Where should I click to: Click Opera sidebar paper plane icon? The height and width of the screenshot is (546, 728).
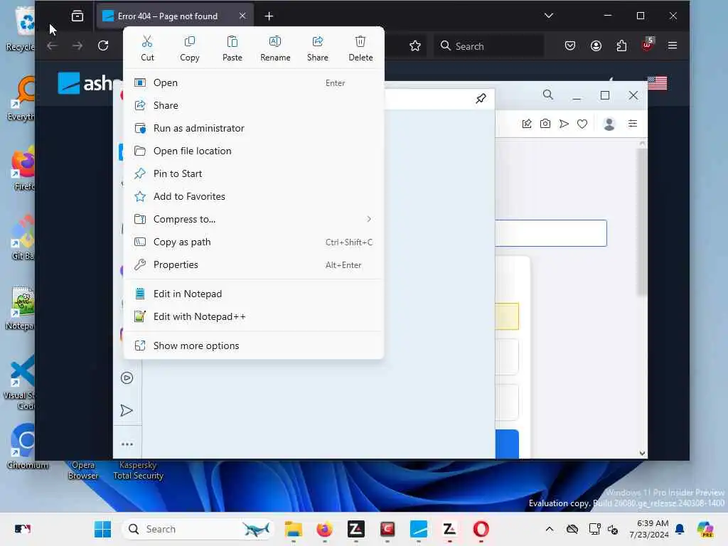click(x=127, y=410)
